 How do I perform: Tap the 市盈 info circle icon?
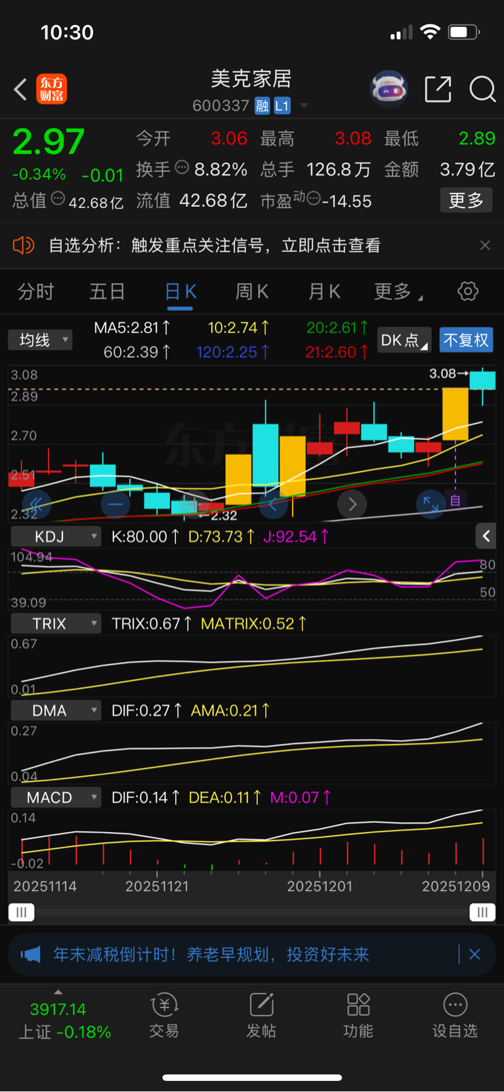point(313,198)
